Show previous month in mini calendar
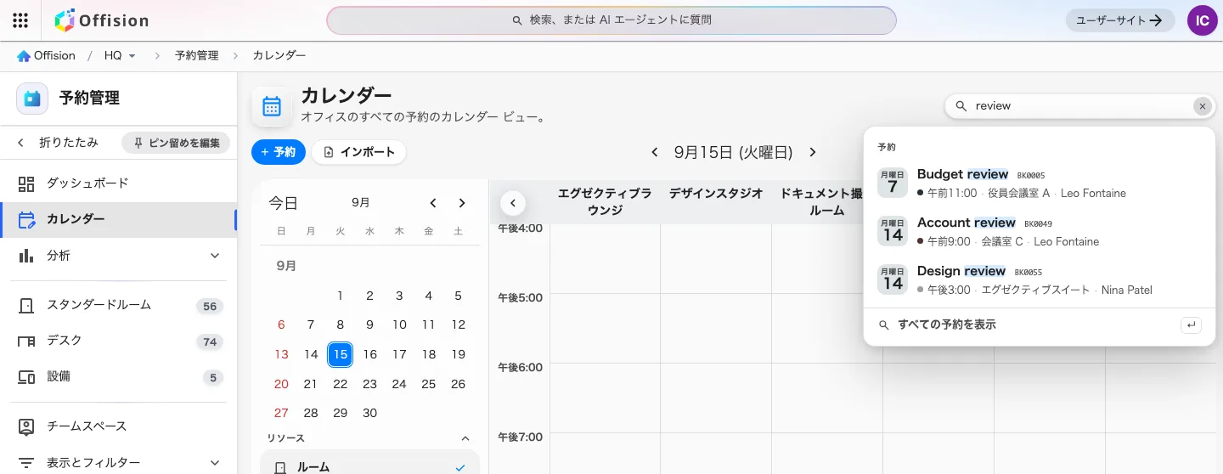 pyautogui.click(x=433, y=203)
